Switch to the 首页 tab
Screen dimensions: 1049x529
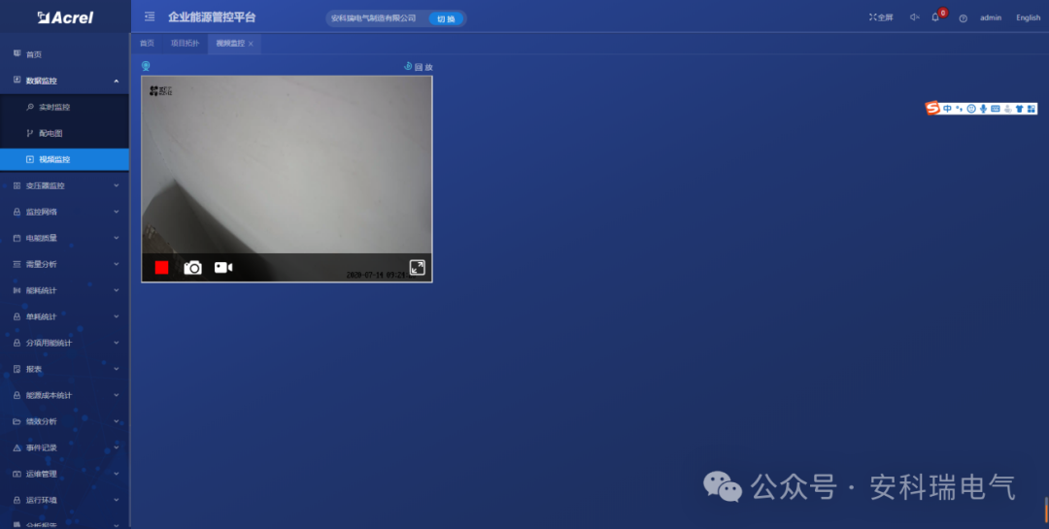point(147,44)
